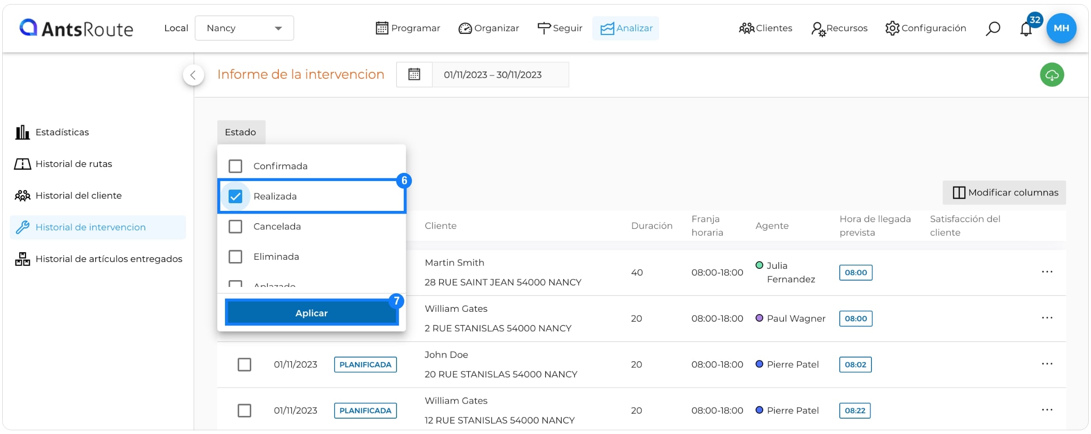
Task: Toggle the Estado filter dropdown
Action: pyautogui.click(x=241, y=132)
